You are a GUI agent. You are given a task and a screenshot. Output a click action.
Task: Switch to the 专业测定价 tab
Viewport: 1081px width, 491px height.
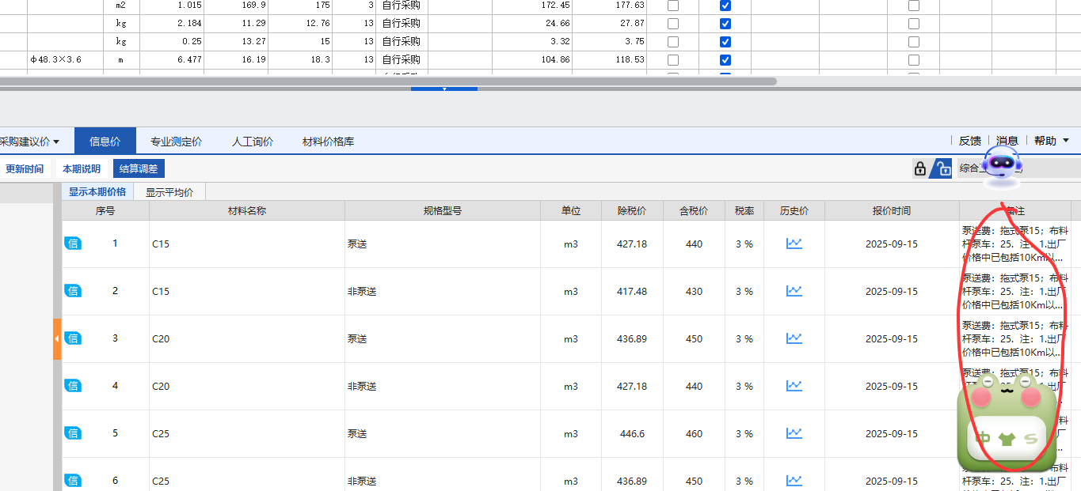pos(177,142)
